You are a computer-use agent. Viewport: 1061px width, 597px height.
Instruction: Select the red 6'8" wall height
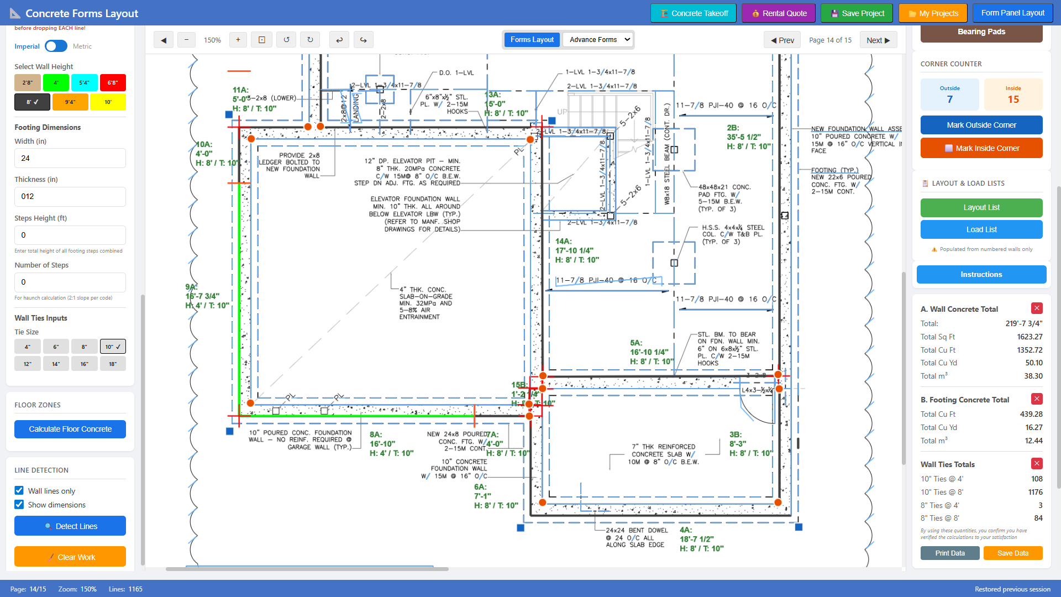[x=113, y=83]
